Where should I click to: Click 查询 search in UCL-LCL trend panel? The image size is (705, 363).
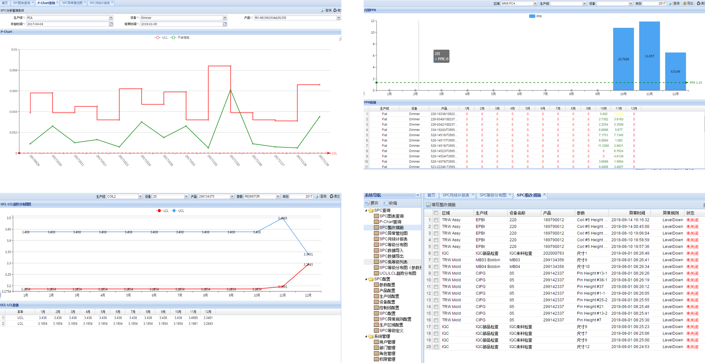pyautogui.click(x=321, y=196)
